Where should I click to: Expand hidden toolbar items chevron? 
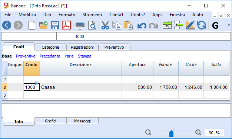[229, 25]
